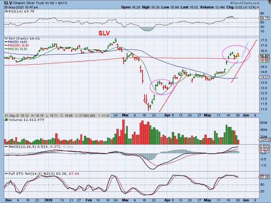Click the 83.38 stochastic tag on the right axis

pos(264,177)
